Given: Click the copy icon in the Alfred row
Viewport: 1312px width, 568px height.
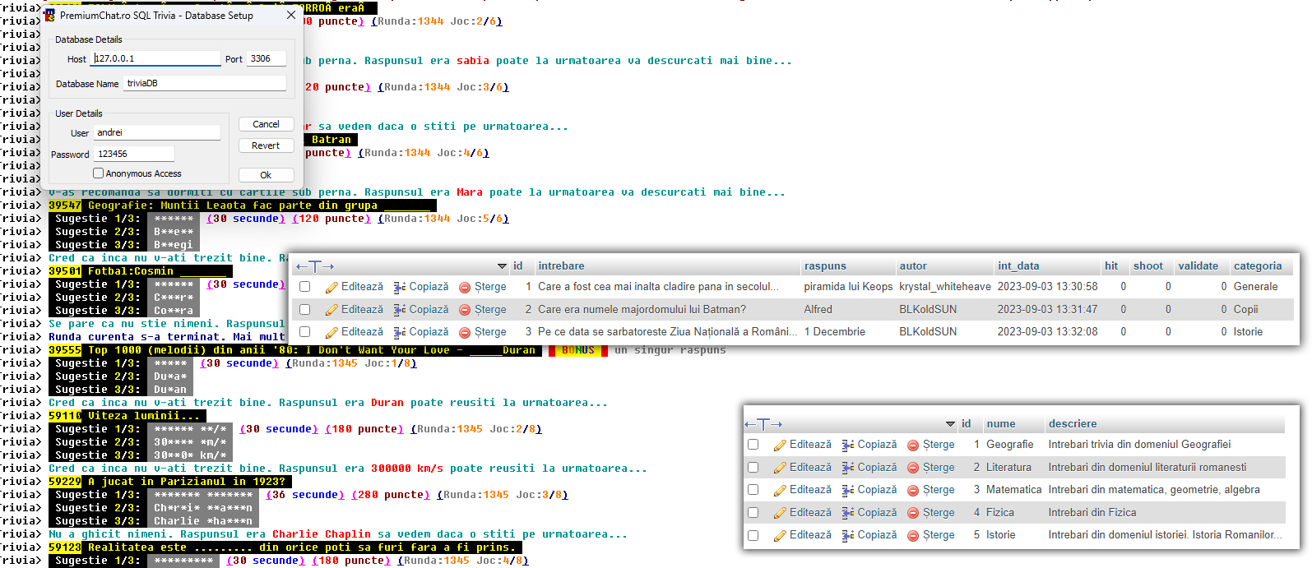Looking at the screenshot, I should (400, 310).
